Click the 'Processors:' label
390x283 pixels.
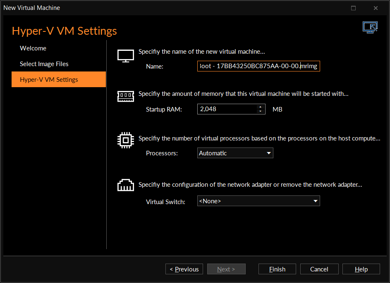162,153
